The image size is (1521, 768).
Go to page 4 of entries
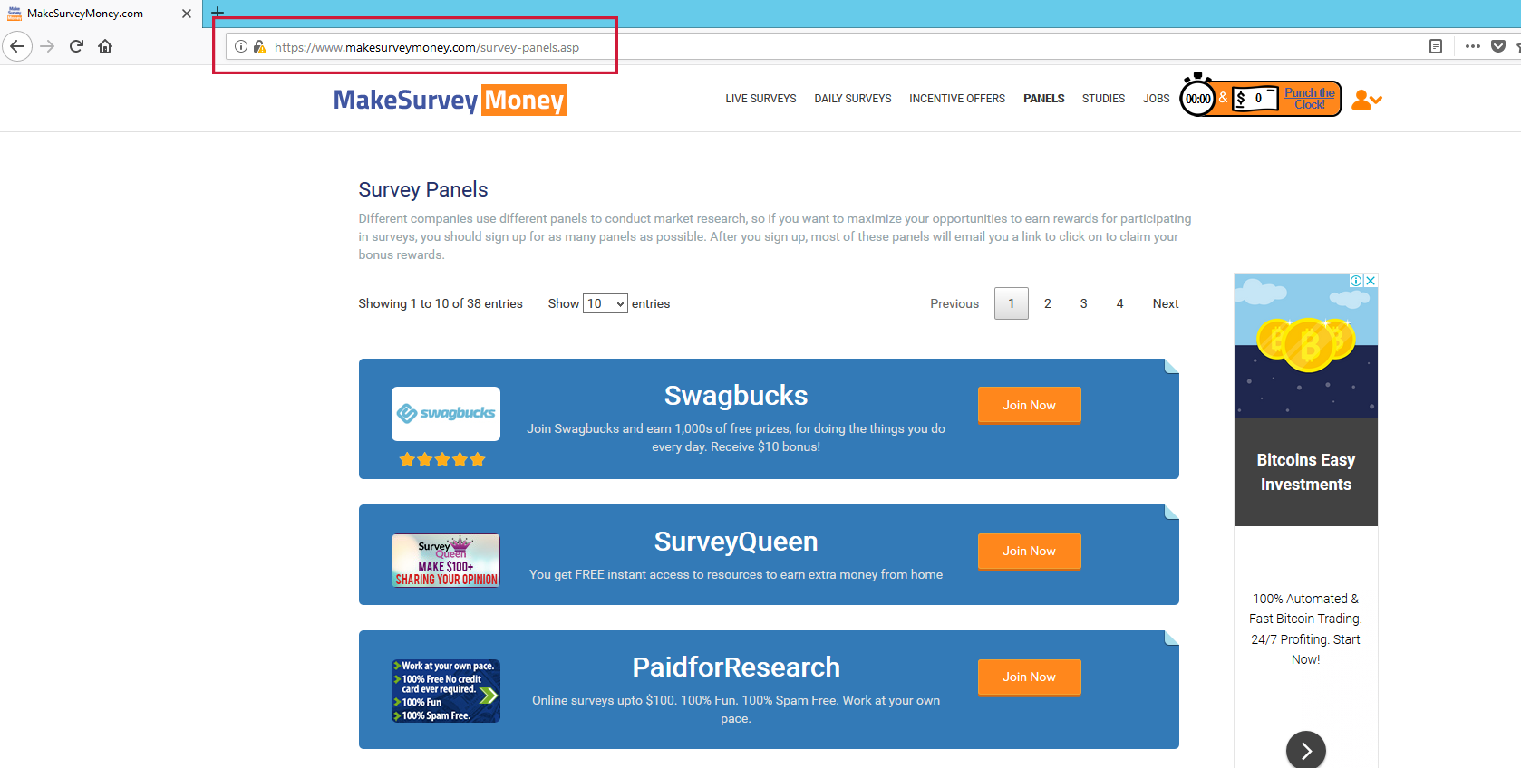tap(1120, 303)
